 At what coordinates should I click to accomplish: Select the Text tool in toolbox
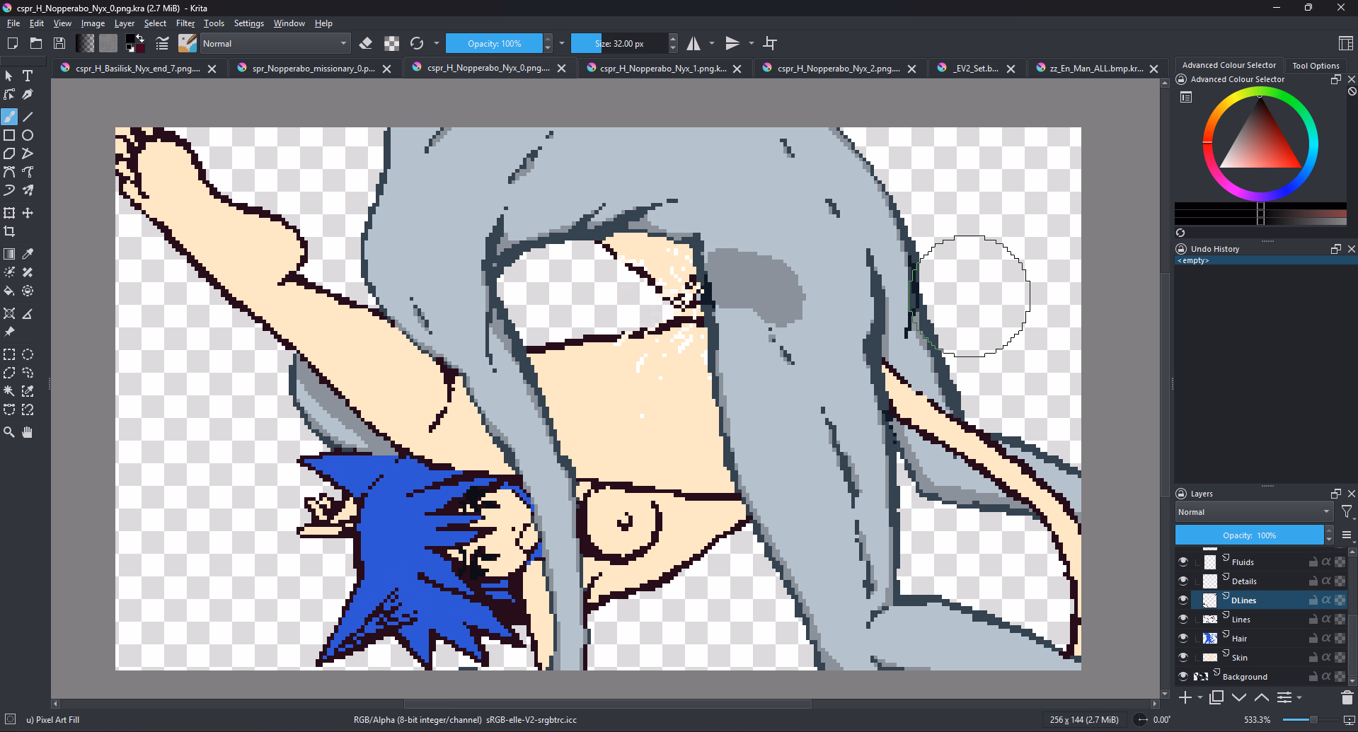tap(28, 76)
